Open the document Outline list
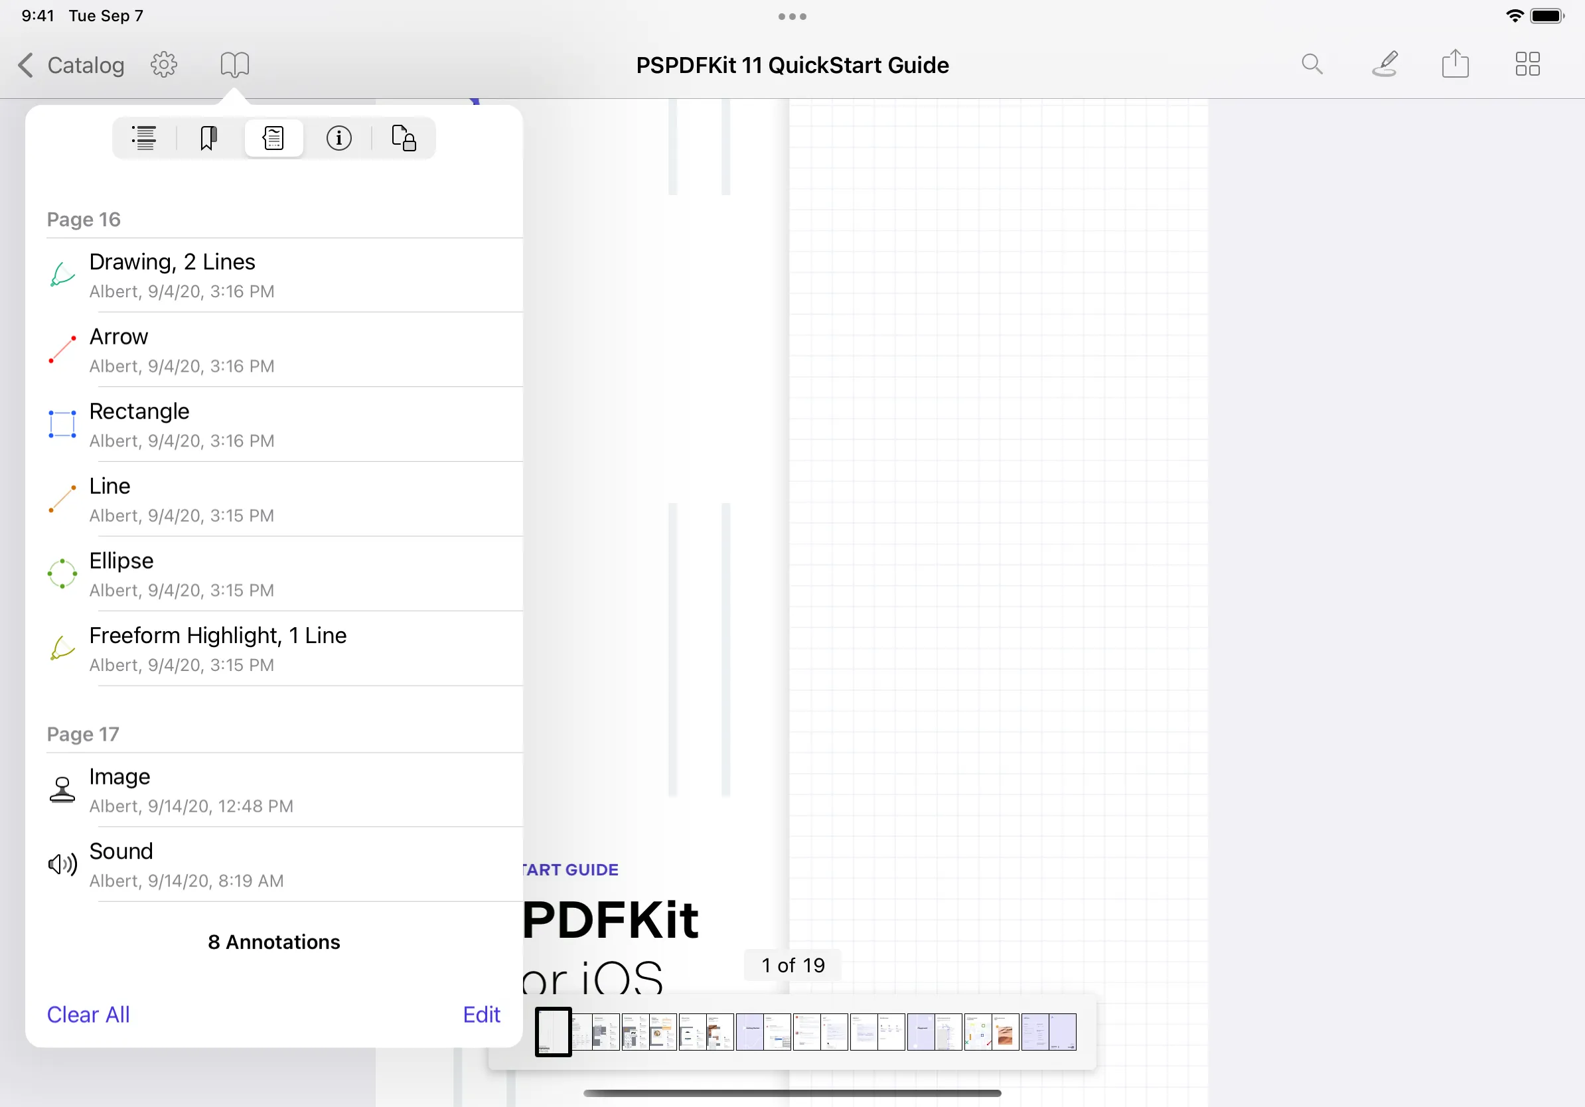 click(143, 137)
